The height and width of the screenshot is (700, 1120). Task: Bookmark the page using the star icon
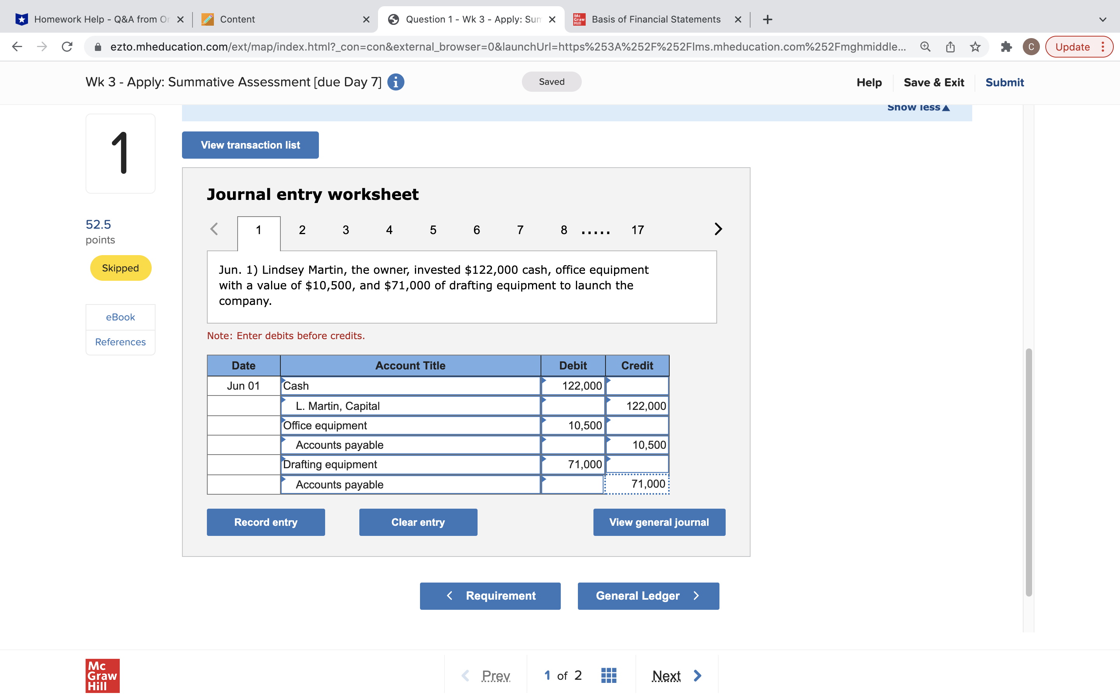click(975, 46)
